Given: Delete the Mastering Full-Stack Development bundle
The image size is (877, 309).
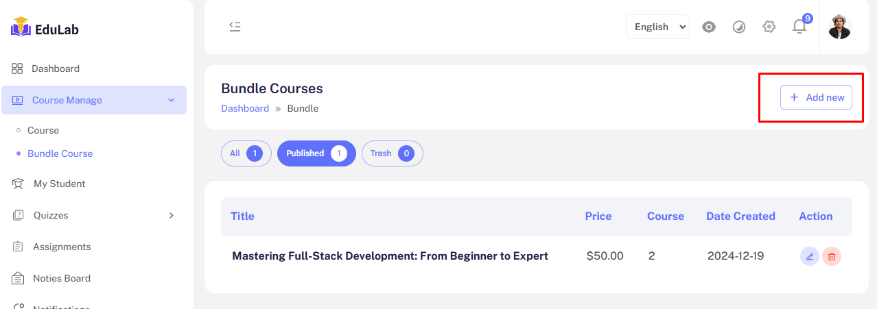Looking at the screenshot, I should (832, 256).
